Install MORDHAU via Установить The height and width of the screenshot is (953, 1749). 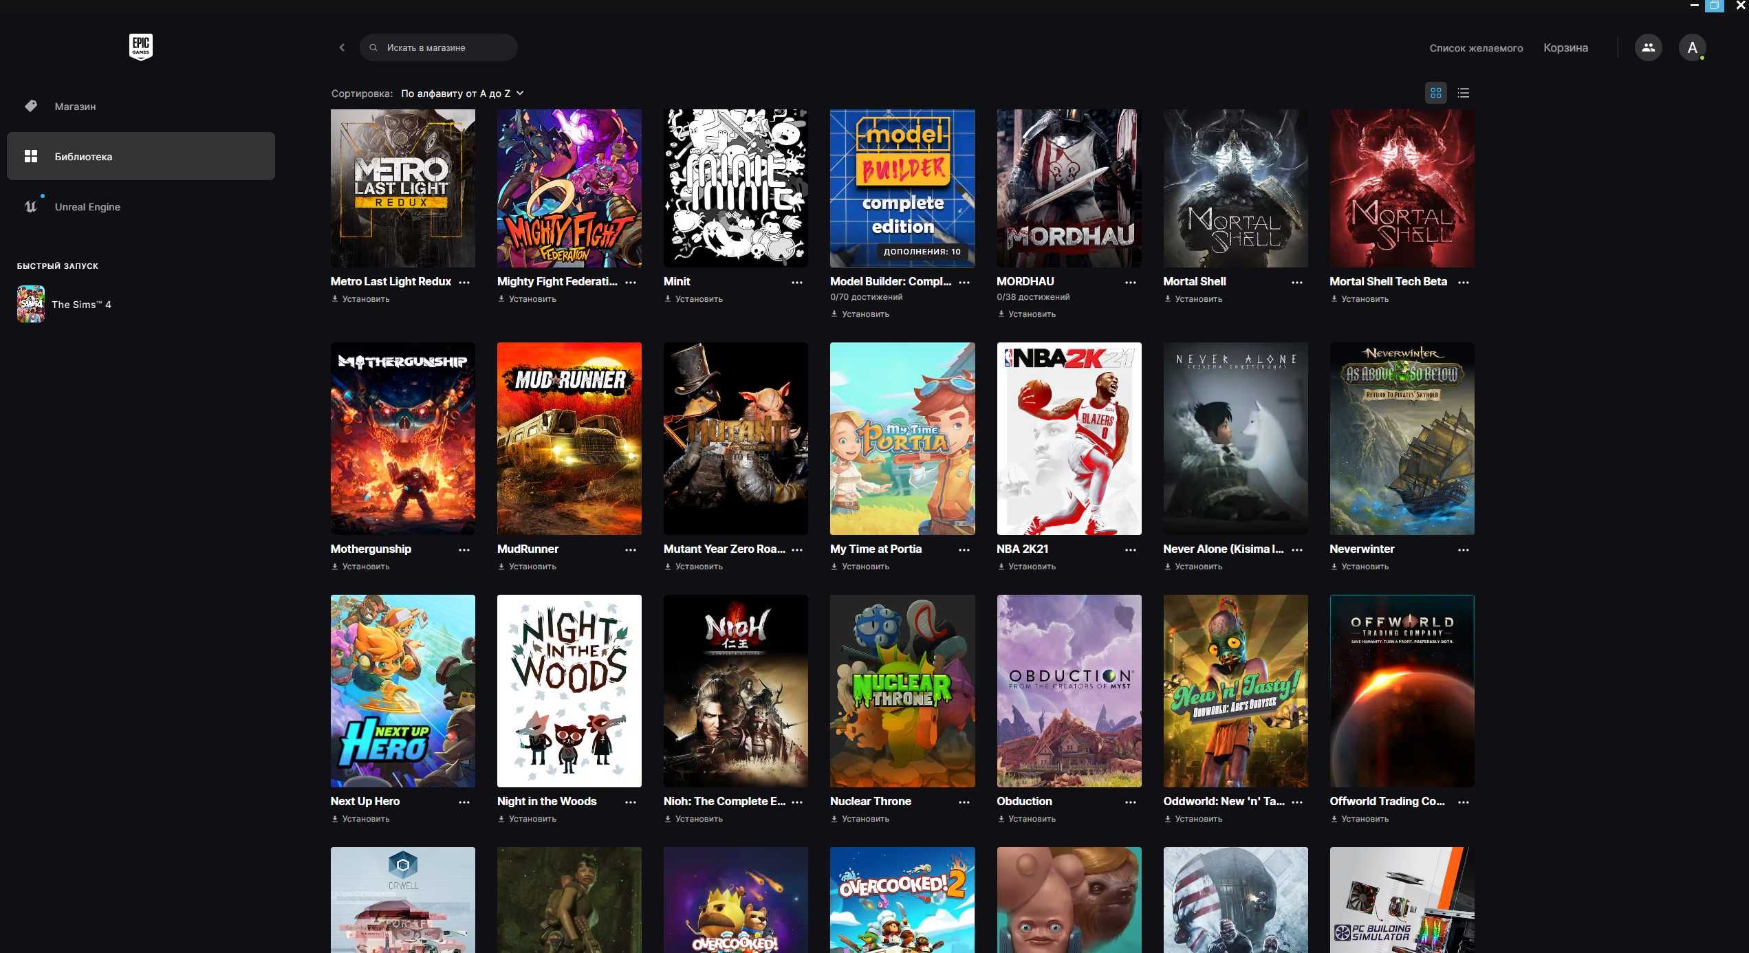coord(1026,314)
